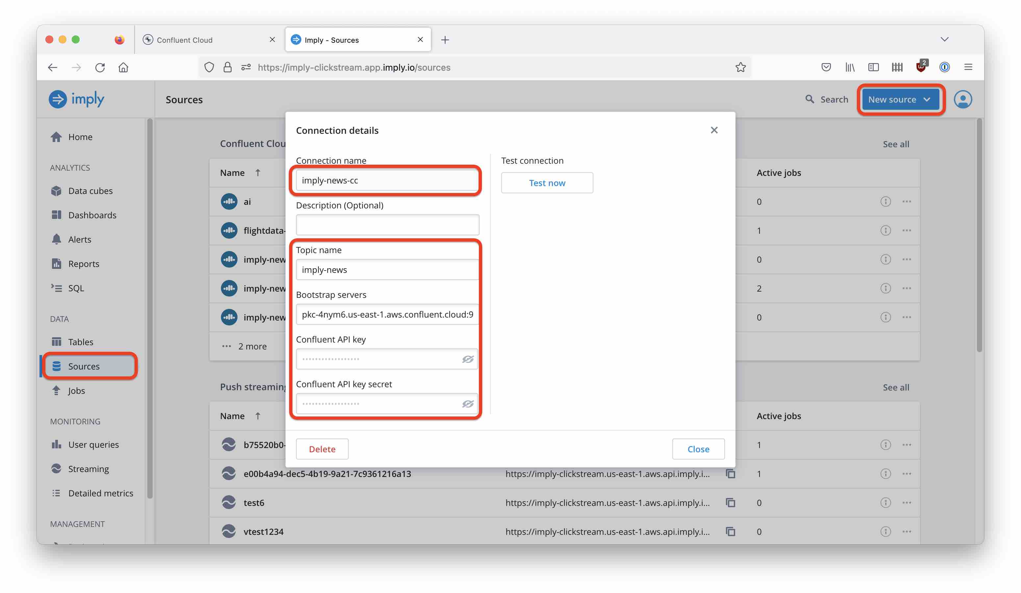The height and width of the screenshot is (593, 1021).
Task: Open the New source dropdown
Action: tap(900, 99)
